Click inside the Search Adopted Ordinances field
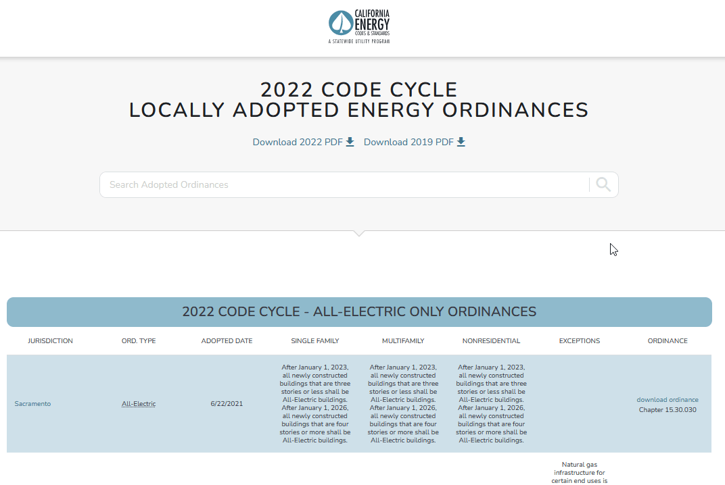Screen dimensions: 725x485 [271, 184]
